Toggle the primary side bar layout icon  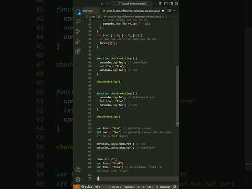tap(161, 4)
